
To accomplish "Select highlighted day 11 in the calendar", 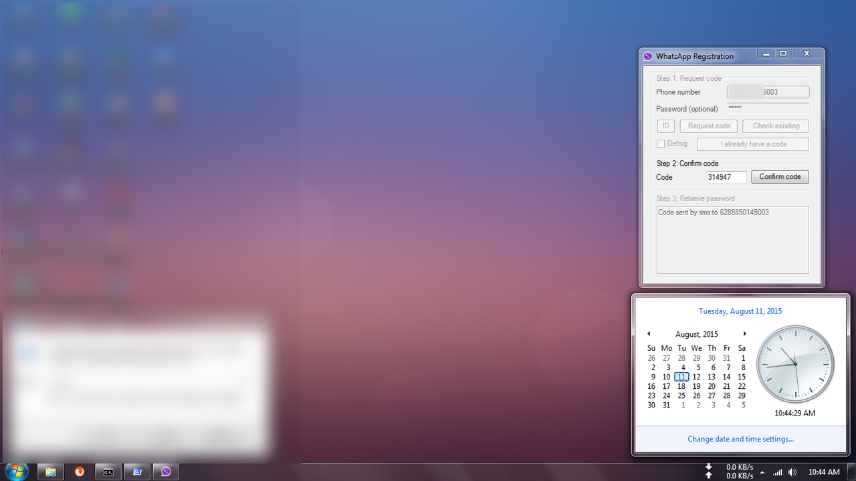I will 681,377.
